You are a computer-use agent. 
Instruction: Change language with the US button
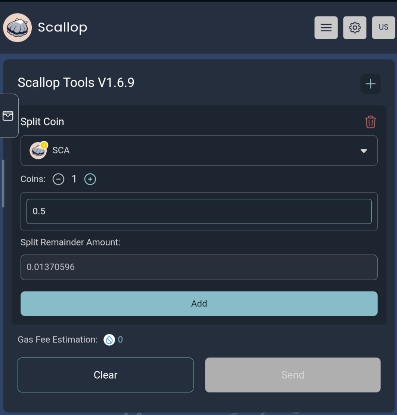pos(384,28)
